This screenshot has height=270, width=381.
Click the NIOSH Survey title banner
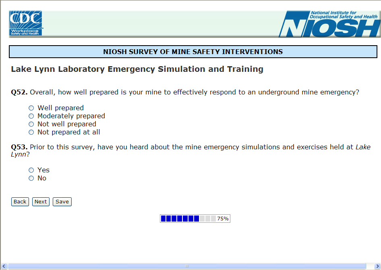(x=193, y=52)
